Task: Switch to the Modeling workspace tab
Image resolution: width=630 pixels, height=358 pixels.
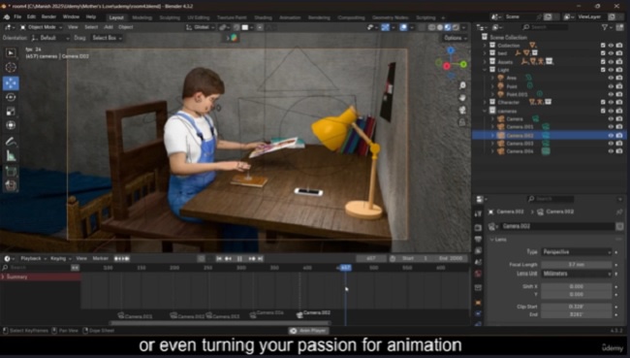Action: coord(142,17)
